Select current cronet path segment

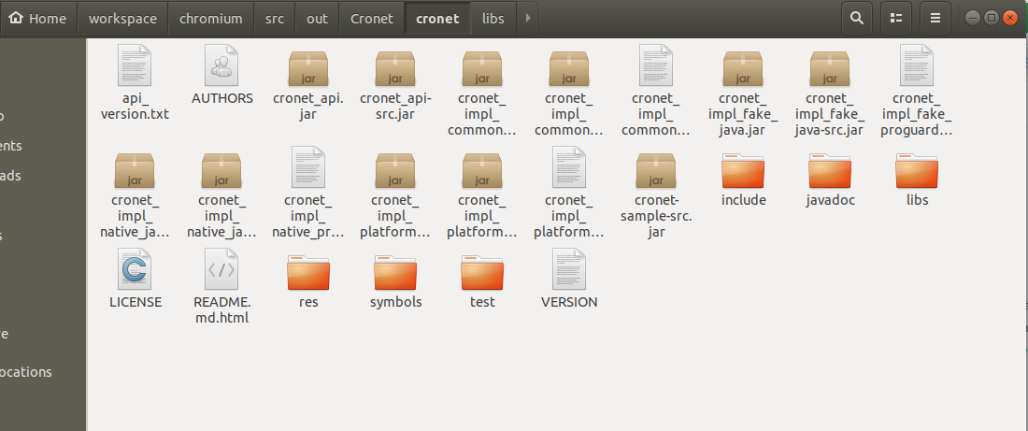(437, 19)
